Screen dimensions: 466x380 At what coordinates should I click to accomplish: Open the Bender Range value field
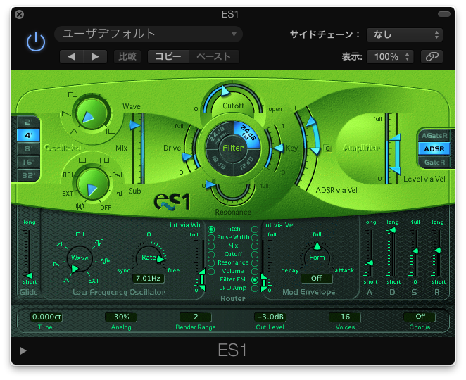click(196, 317)
